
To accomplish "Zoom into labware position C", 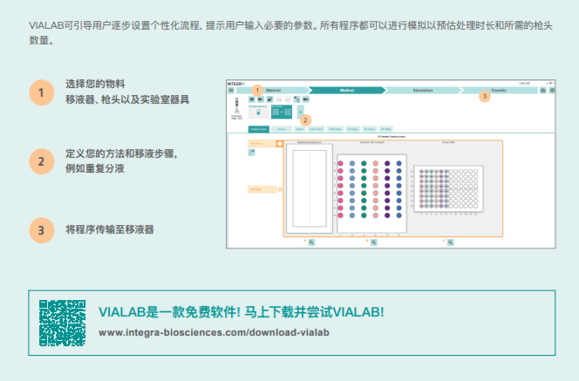I will pyautogui.click(x=450, y=242).
